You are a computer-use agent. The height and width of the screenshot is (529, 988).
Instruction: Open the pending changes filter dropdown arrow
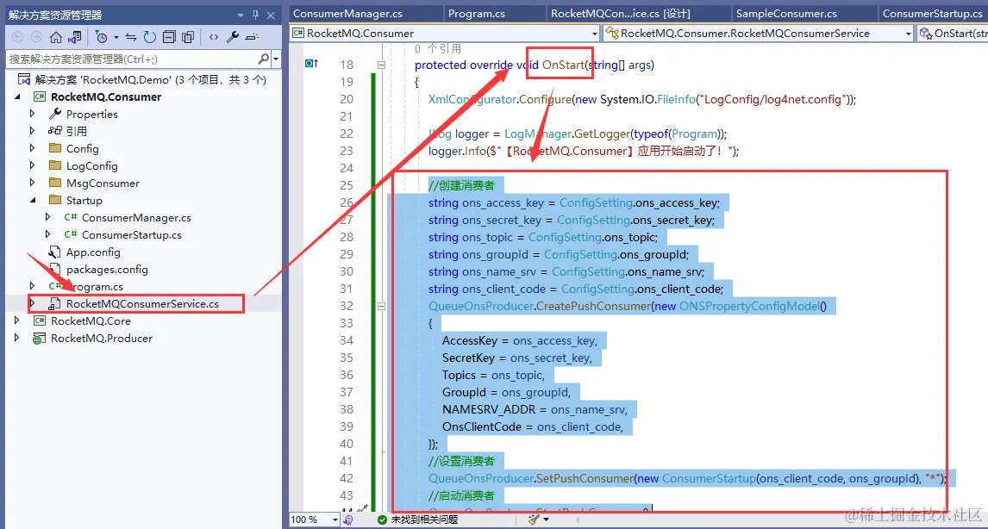[116, 38]
